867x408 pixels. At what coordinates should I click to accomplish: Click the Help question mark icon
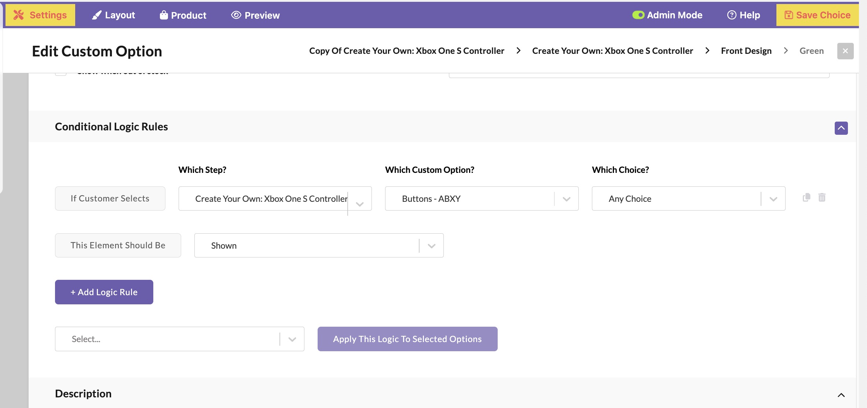click(x=731, y=15)
